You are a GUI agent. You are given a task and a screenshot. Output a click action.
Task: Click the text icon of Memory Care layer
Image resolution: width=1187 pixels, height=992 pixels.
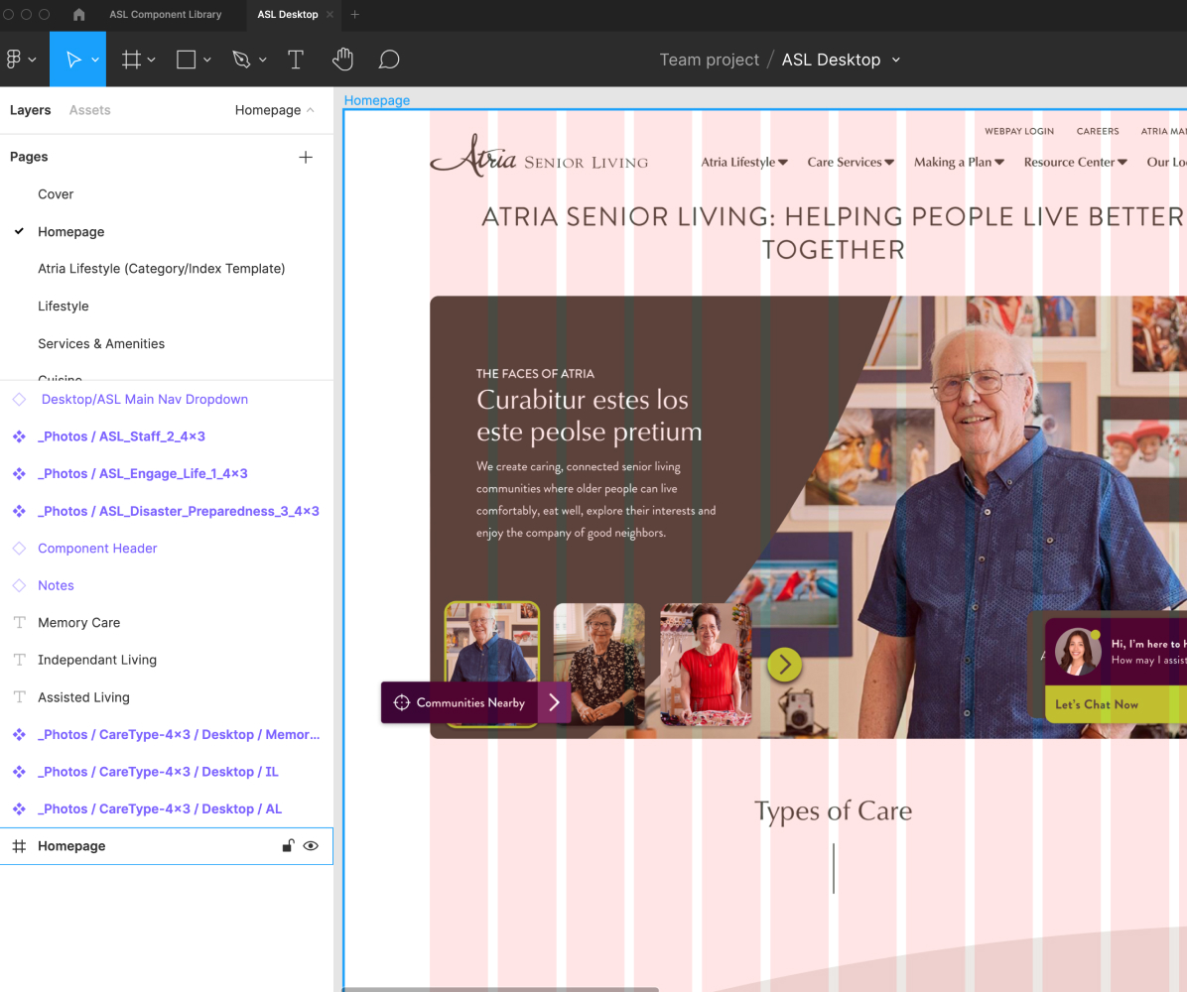pyautogui.click(x=20, y=622)
